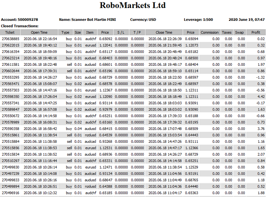Click ticket number 270638885
The height and width of the screenshot is (197, 266).
click(x=11, y=39)
